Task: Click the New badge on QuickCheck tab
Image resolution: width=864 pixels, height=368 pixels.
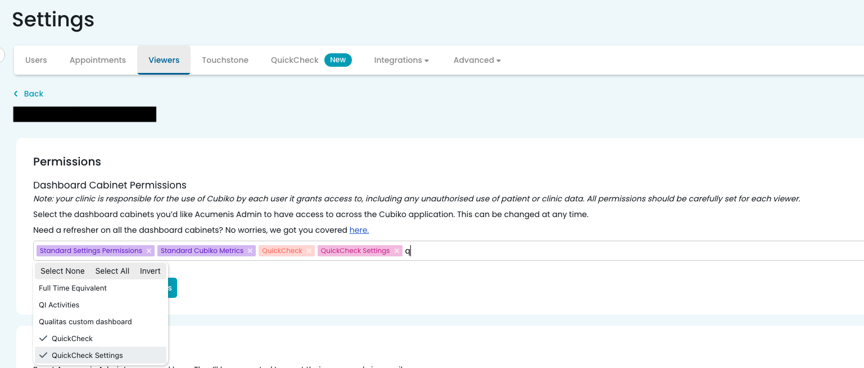Action: 338,59
